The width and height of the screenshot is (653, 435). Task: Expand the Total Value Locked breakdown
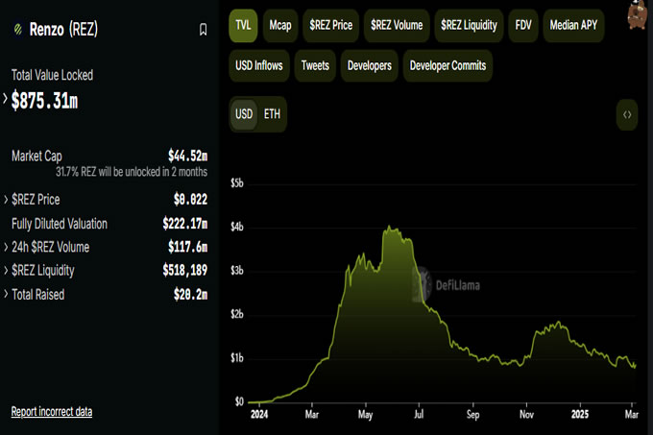[x=5, y=99]
